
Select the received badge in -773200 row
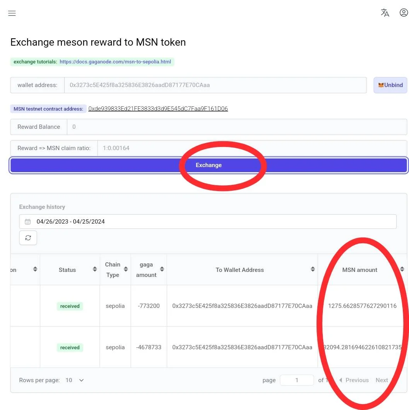70,306
